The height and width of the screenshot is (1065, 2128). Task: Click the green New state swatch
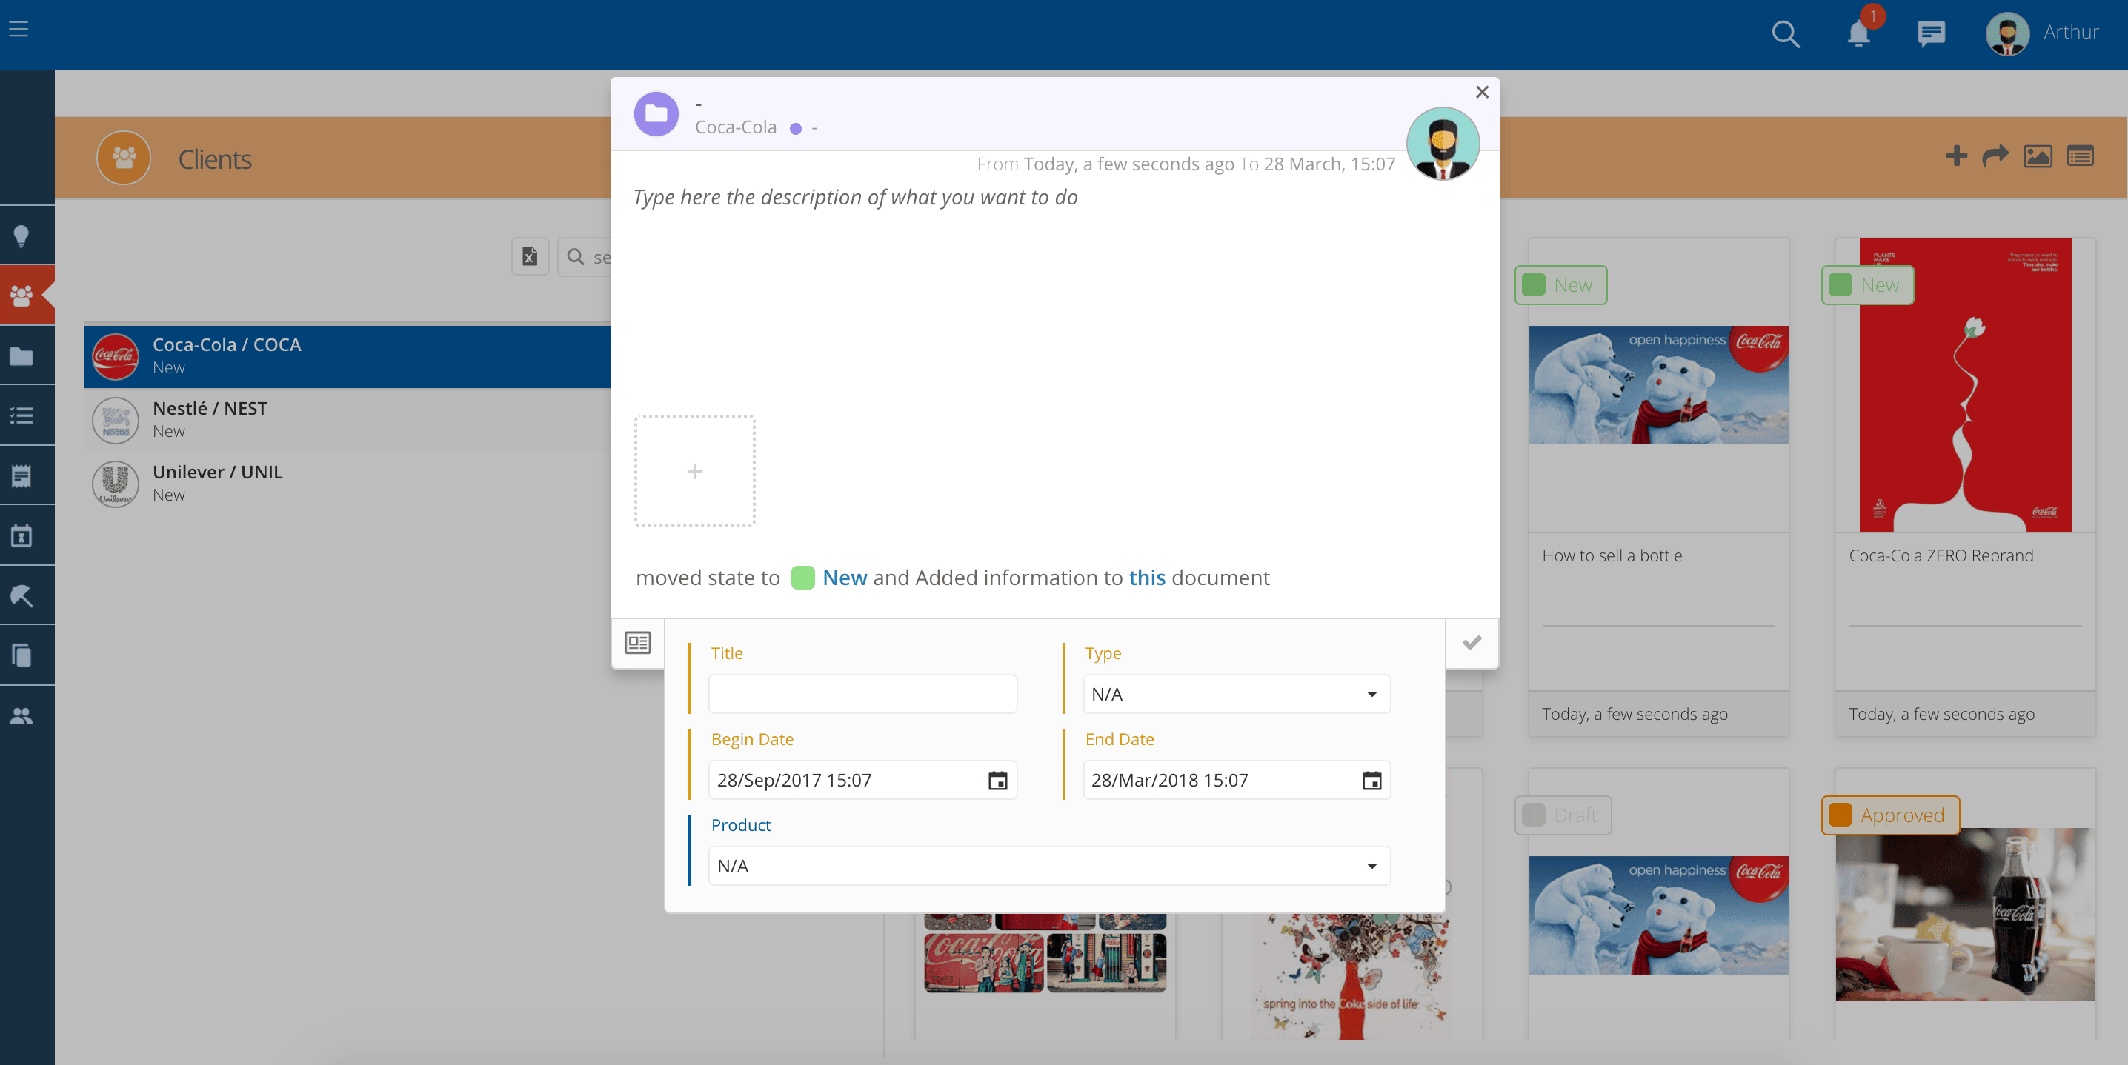click(x=802, y=578)
